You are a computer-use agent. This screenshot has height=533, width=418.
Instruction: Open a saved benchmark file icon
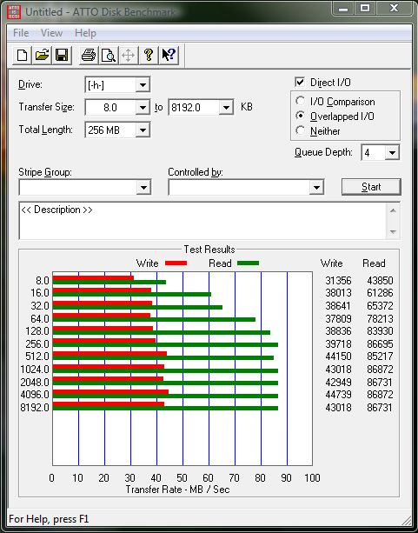pyautogui.click(x=42, y=55)
